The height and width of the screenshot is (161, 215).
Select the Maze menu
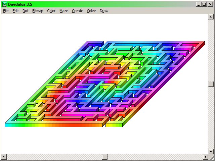pos(64,11)
